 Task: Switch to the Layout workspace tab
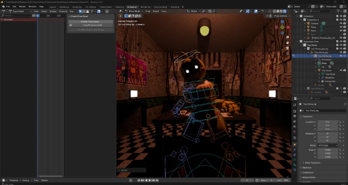click(x=52, y=7)
